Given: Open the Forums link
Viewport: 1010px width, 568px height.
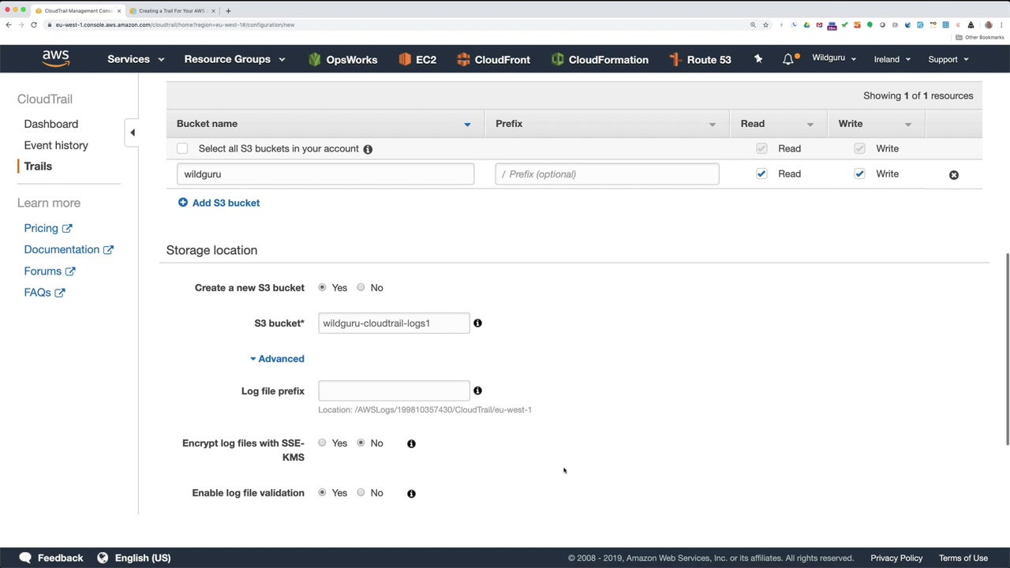Looking at the screenshot, I should coord(50,271).
